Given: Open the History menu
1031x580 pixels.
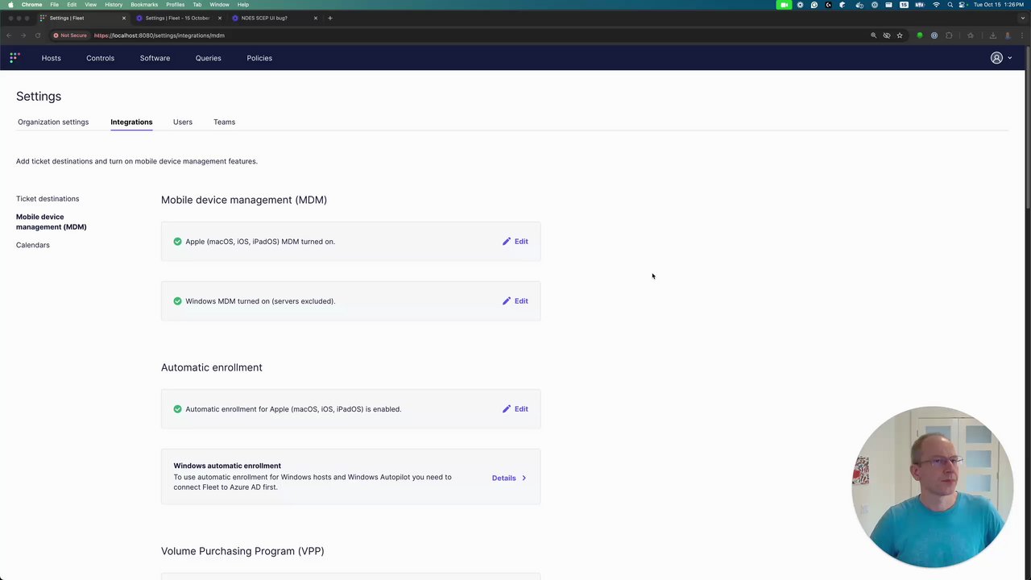Looking at the screenshot, I should [x=114, y=5].
